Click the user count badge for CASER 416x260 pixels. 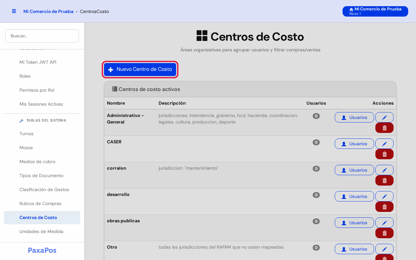point(316,142)
